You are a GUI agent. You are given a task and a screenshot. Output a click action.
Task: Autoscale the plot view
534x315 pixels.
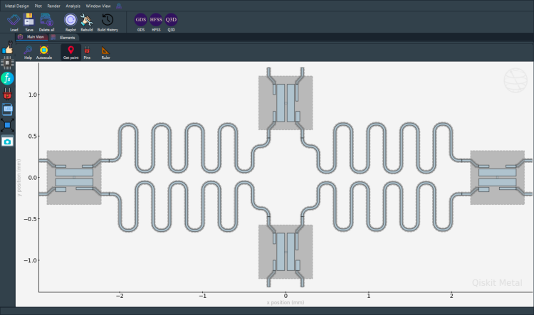[44, 53]
